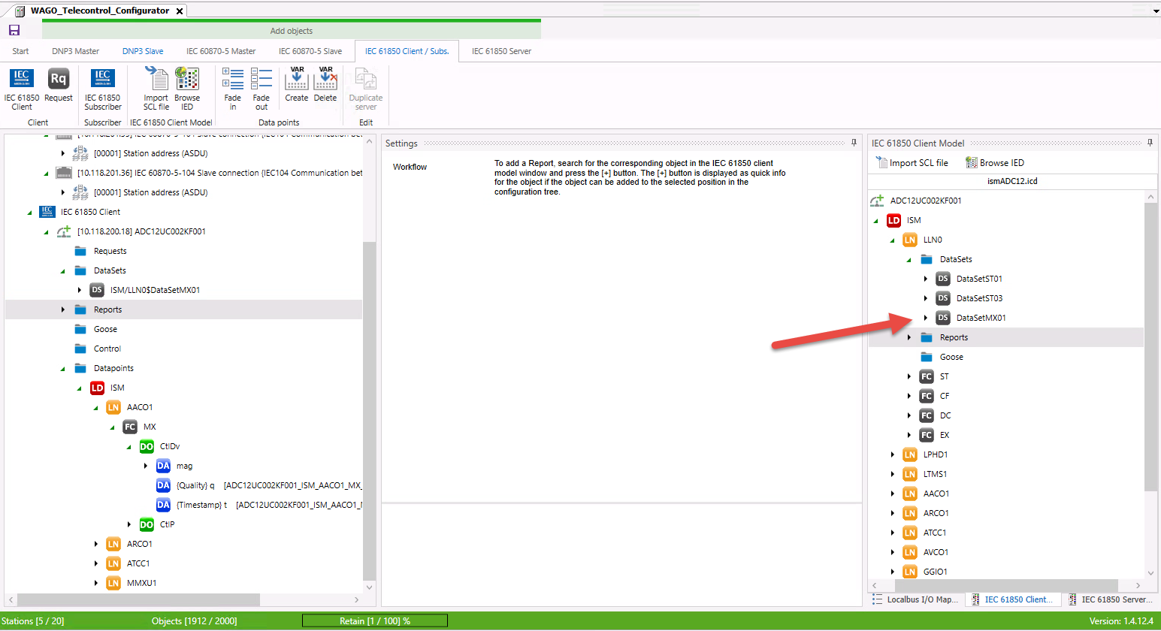Screen dimensions: 1161x631
Task: Expand ARCO1 node in left tree
Action: click(96, 544)
